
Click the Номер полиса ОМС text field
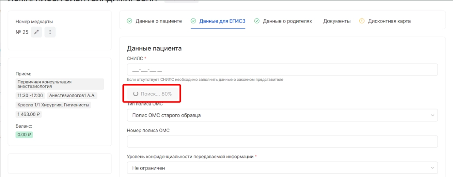[x=282, y=142]
